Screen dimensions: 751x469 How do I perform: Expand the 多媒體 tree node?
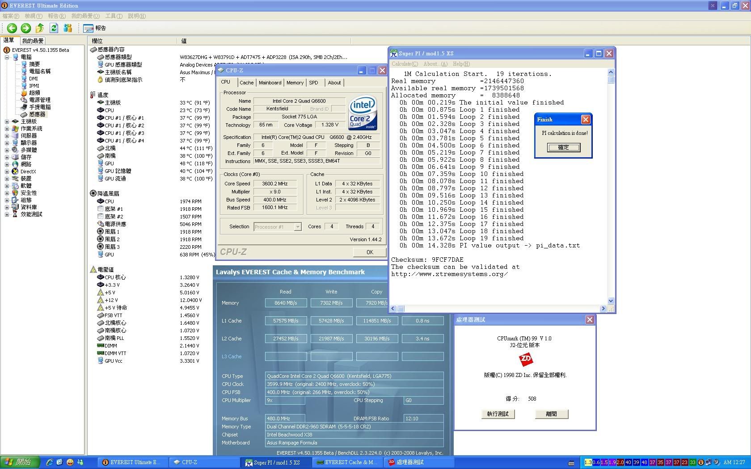coord(7,150)
